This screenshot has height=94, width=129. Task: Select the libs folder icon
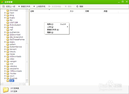tap(8, 20)
